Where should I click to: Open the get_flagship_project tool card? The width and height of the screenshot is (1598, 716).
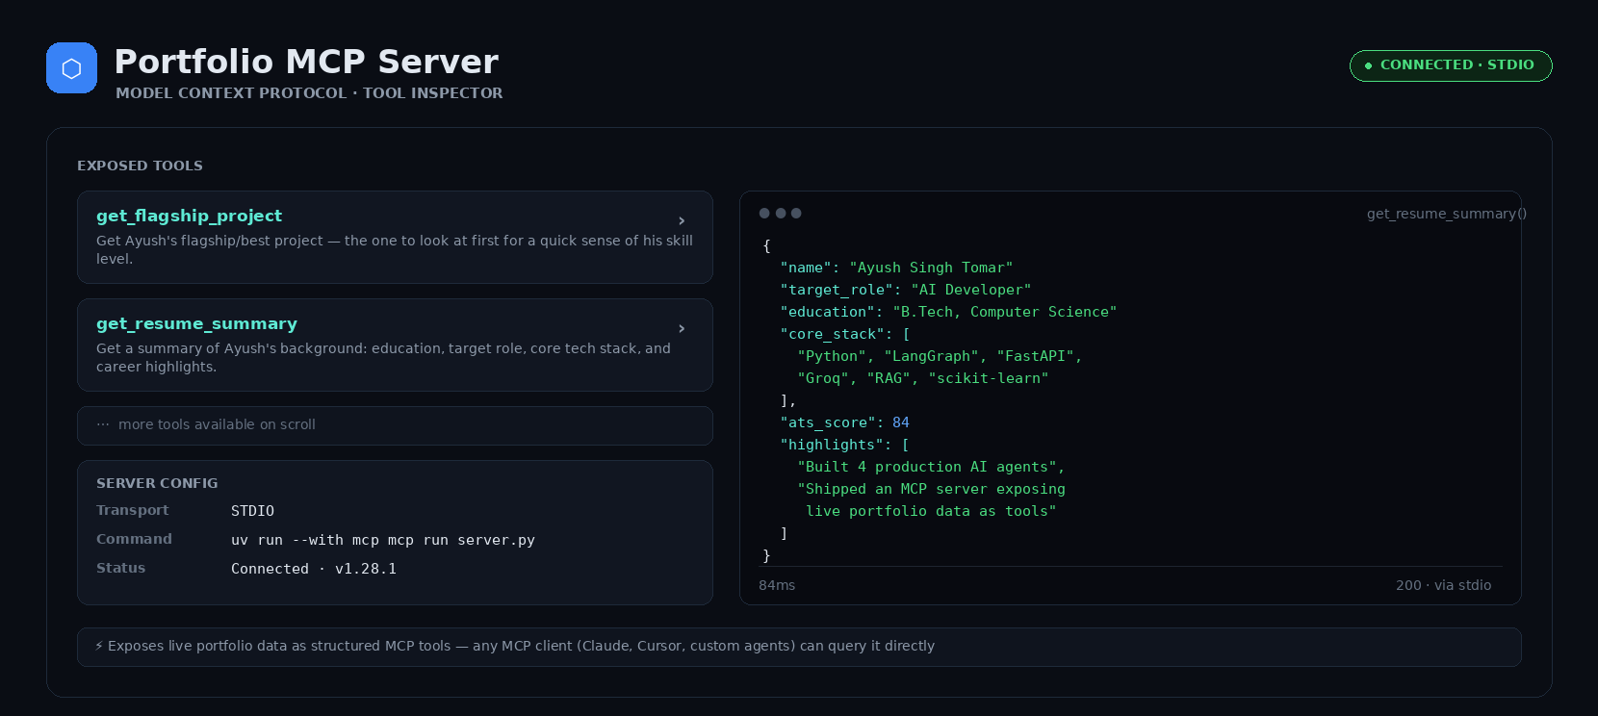395,237
